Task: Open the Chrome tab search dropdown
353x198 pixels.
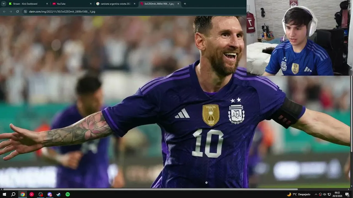Action: pyautogui.click(x=4, y=4)
